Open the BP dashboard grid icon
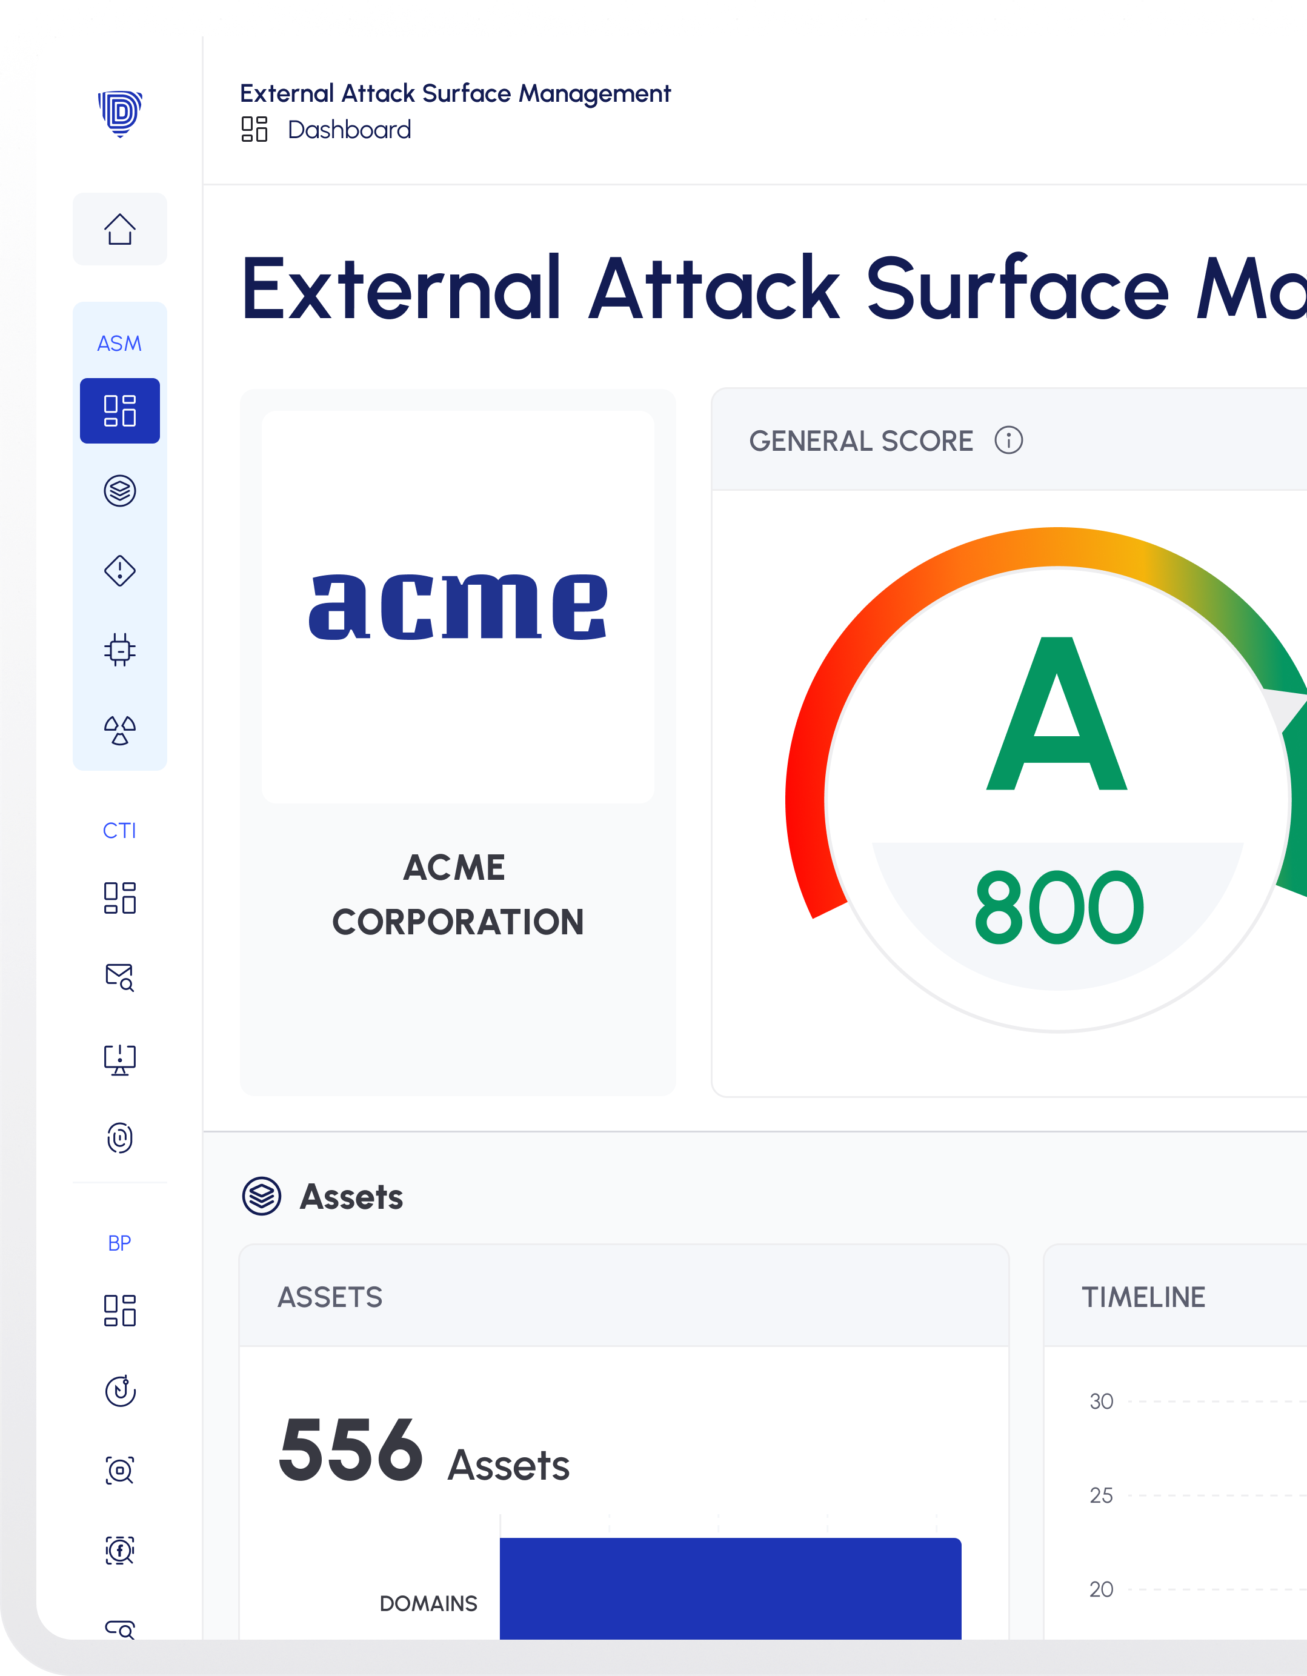The image size is (1307, 1676). (x=120, y=1311)
